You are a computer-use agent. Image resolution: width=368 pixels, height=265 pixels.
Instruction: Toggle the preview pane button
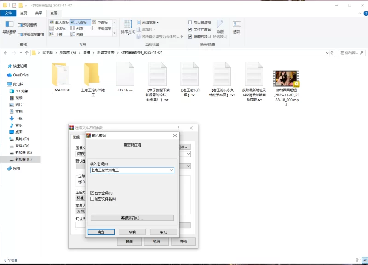28,25
